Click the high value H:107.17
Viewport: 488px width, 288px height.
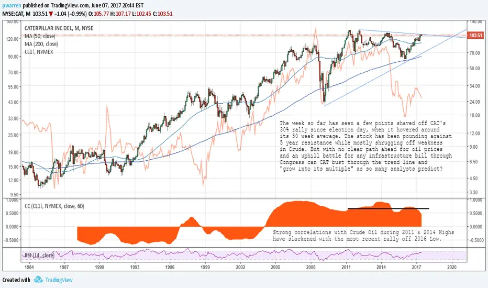tap(120, 14)
